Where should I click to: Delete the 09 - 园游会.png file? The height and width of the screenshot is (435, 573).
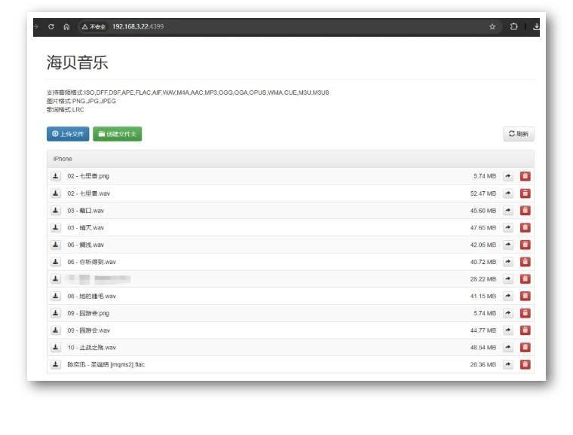tap(526, 313)
